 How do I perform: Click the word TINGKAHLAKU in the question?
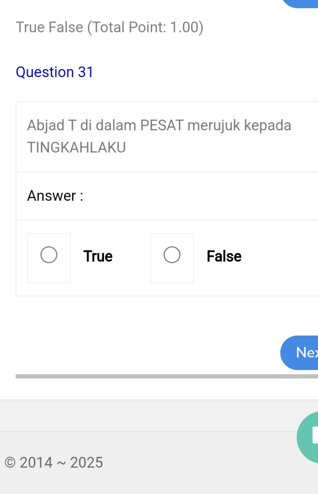tap(77, 147)
